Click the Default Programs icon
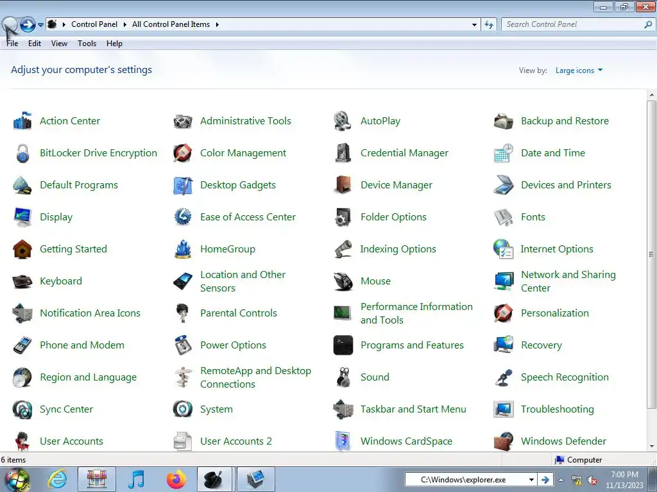Image resolution: width=657 pixels, height=492 pixels. [22, 185]
